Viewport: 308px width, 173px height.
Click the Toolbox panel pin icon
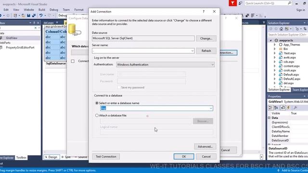tap(34, 23)
